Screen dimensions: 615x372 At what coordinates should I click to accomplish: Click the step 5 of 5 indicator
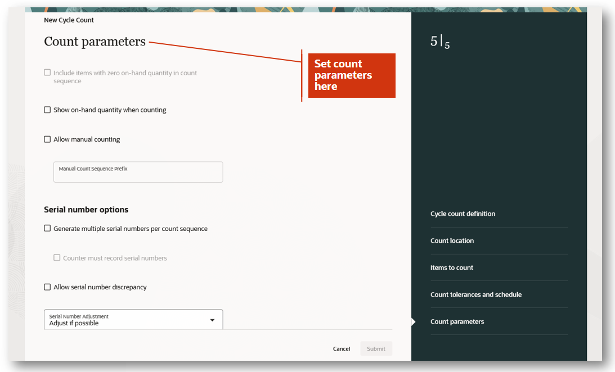(440, 42)
